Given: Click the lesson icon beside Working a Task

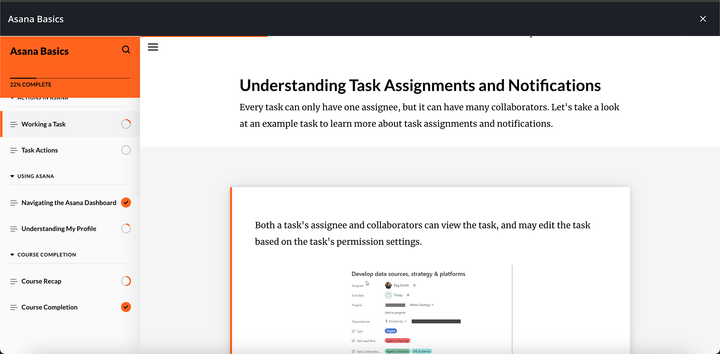Looking at the screenshot, I should click(14, 124).
